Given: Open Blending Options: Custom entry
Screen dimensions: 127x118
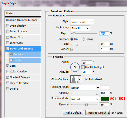Looking at the screenshot, I should point(23,20).
